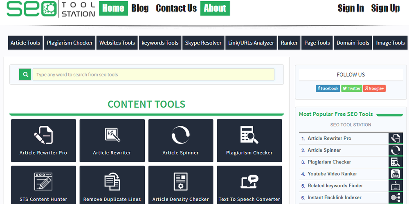Click the Article Spinner sidebar icon
409x204 pixels.
tap(396, 150)
